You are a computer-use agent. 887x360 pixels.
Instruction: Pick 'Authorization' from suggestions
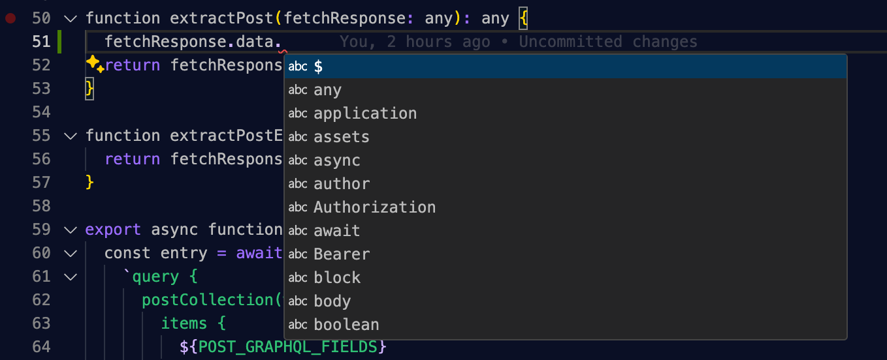click(566, 207)
